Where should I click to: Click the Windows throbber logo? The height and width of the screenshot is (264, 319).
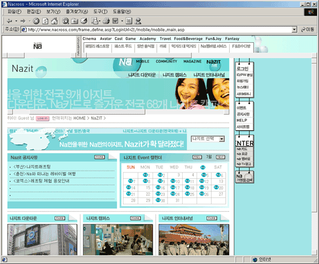point(311,12)
